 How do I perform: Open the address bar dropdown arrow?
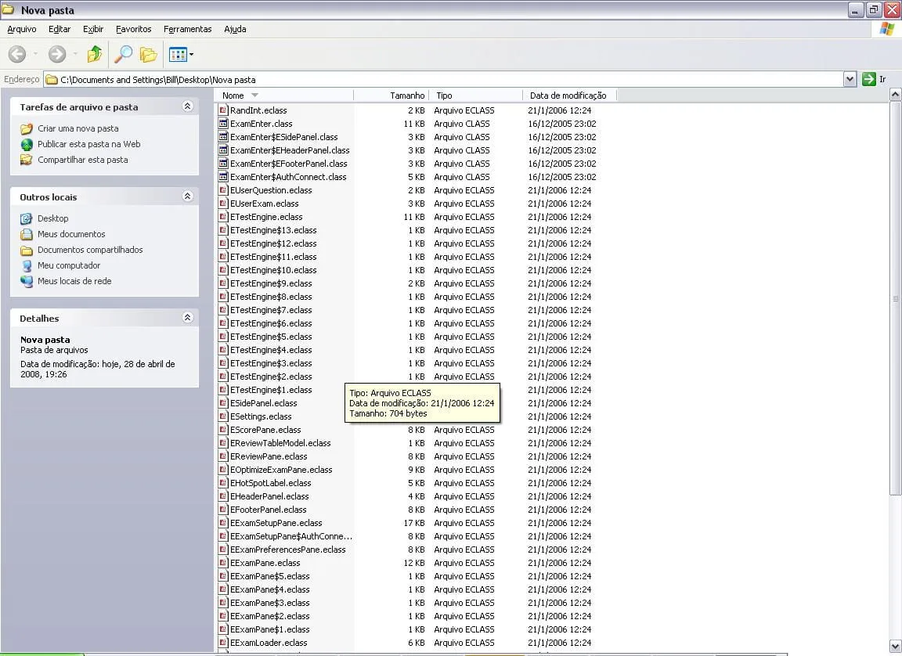coord(850,79)
